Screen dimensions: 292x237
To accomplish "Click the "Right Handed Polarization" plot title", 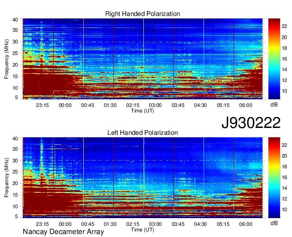I will pos(143,14).
